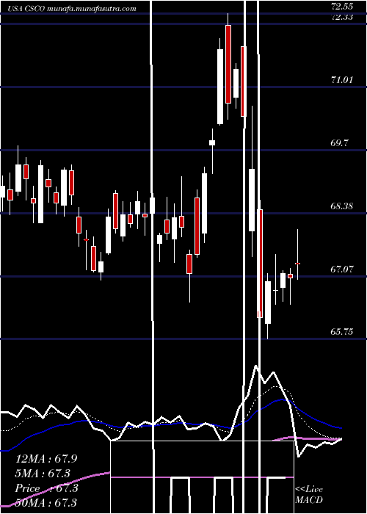Image resolution: width=367 pixels, height=514 pixels.
Task: Click the 68.38 price level label
Action: coord(342,206)
